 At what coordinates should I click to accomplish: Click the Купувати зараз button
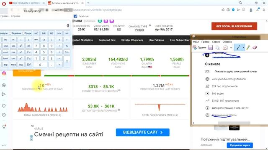240,145
